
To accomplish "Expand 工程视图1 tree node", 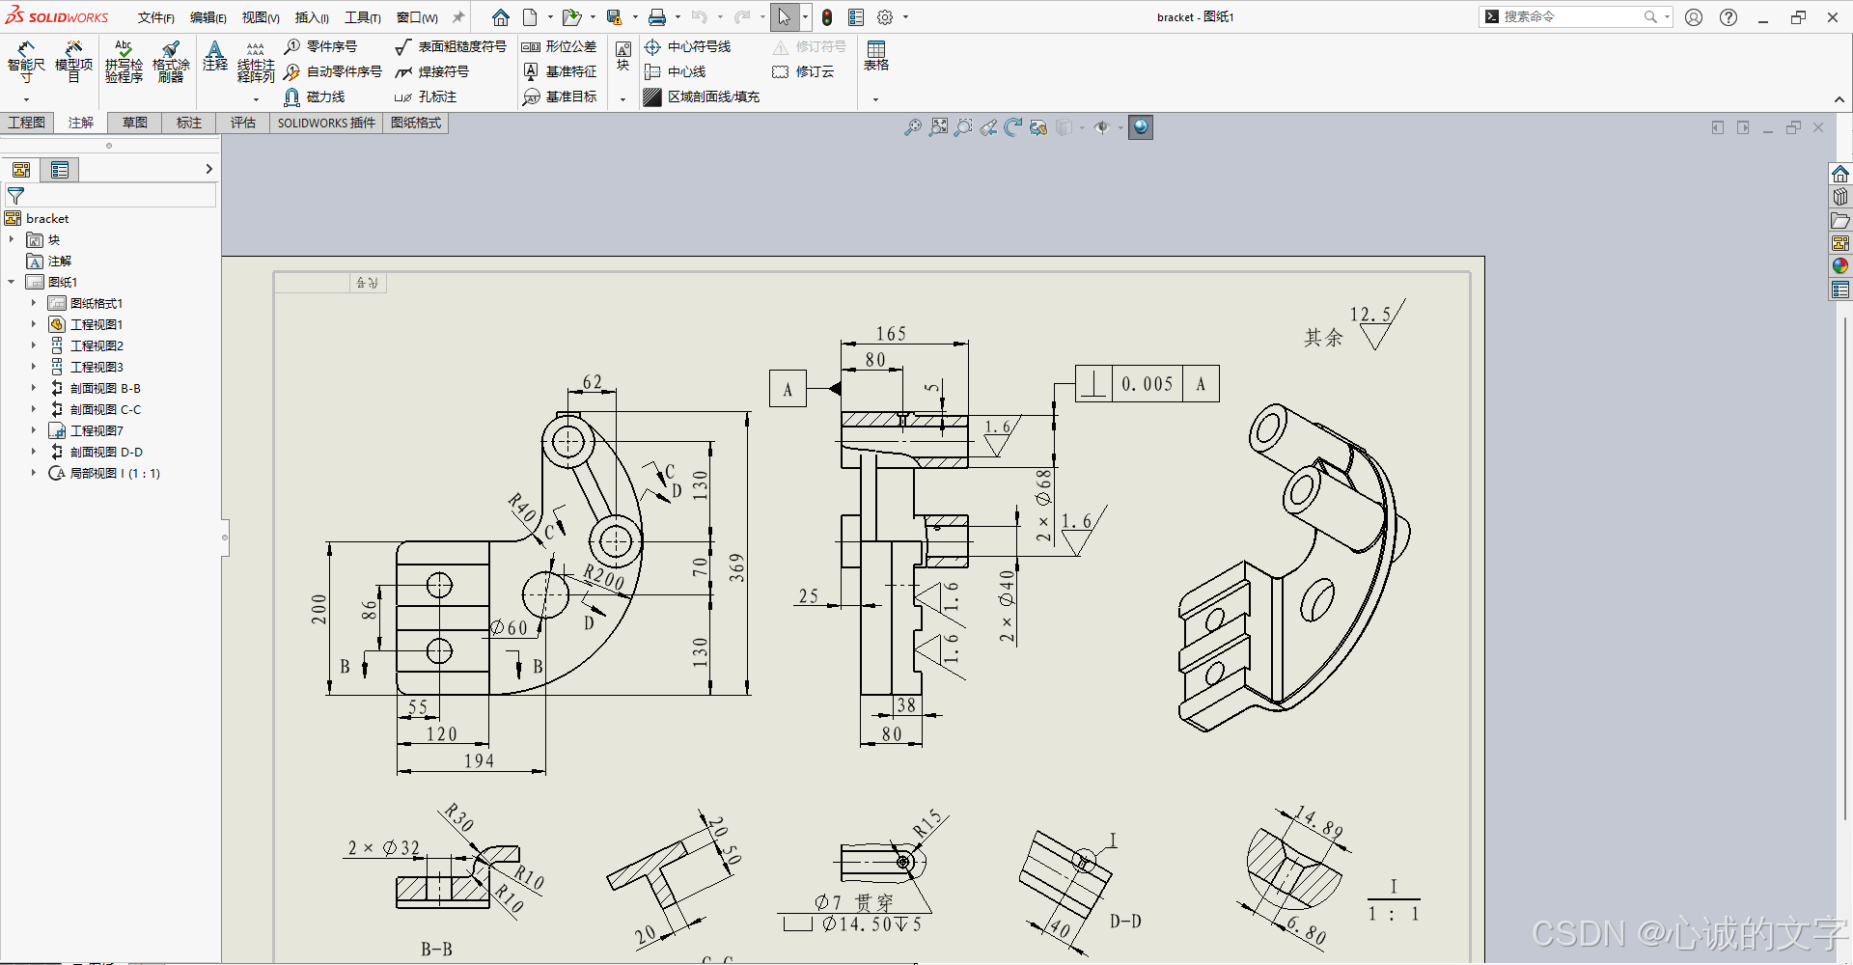I will coord(33,324).
